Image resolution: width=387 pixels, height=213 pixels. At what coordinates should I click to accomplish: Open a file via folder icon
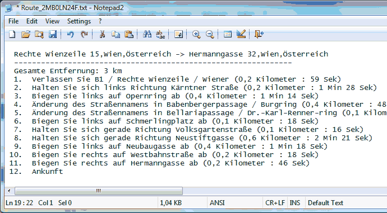click(x=26, y=34)
